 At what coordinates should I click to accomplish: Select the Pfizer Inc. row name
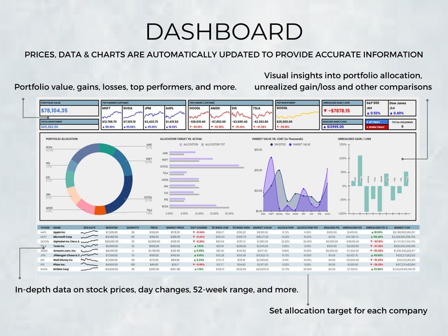point(59,264)
